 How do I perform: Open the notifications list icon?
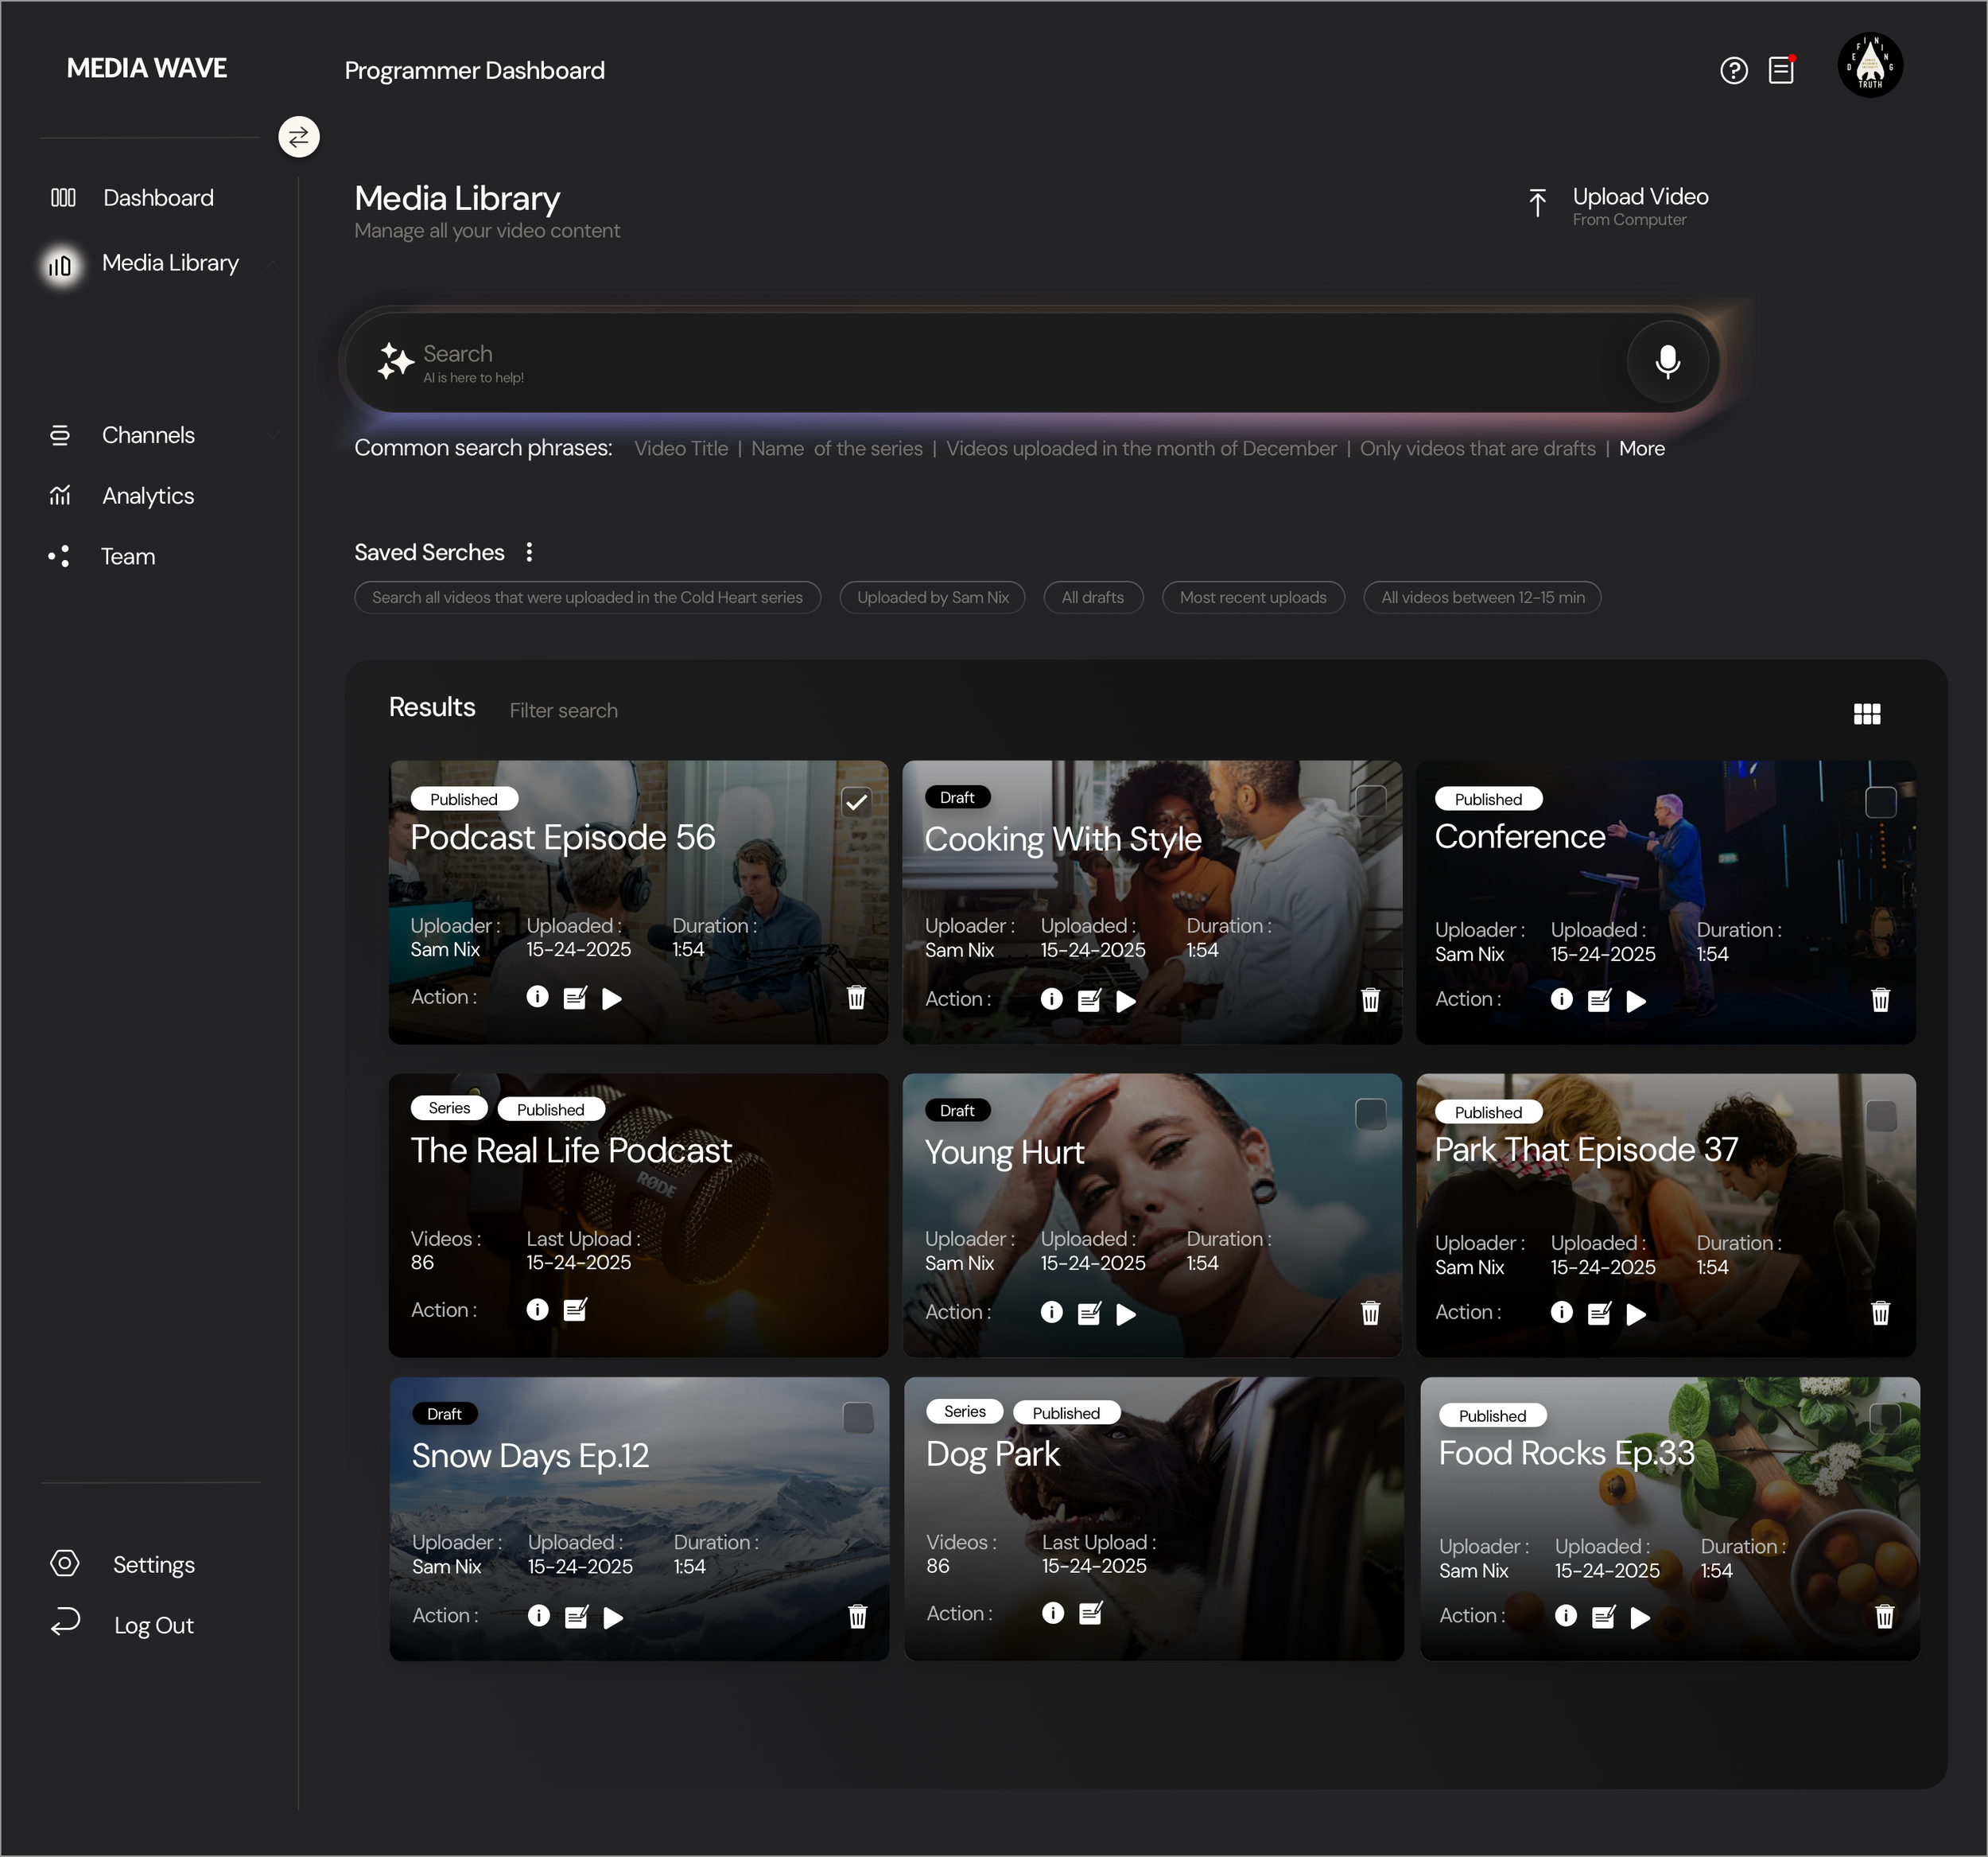[1781, 69]
